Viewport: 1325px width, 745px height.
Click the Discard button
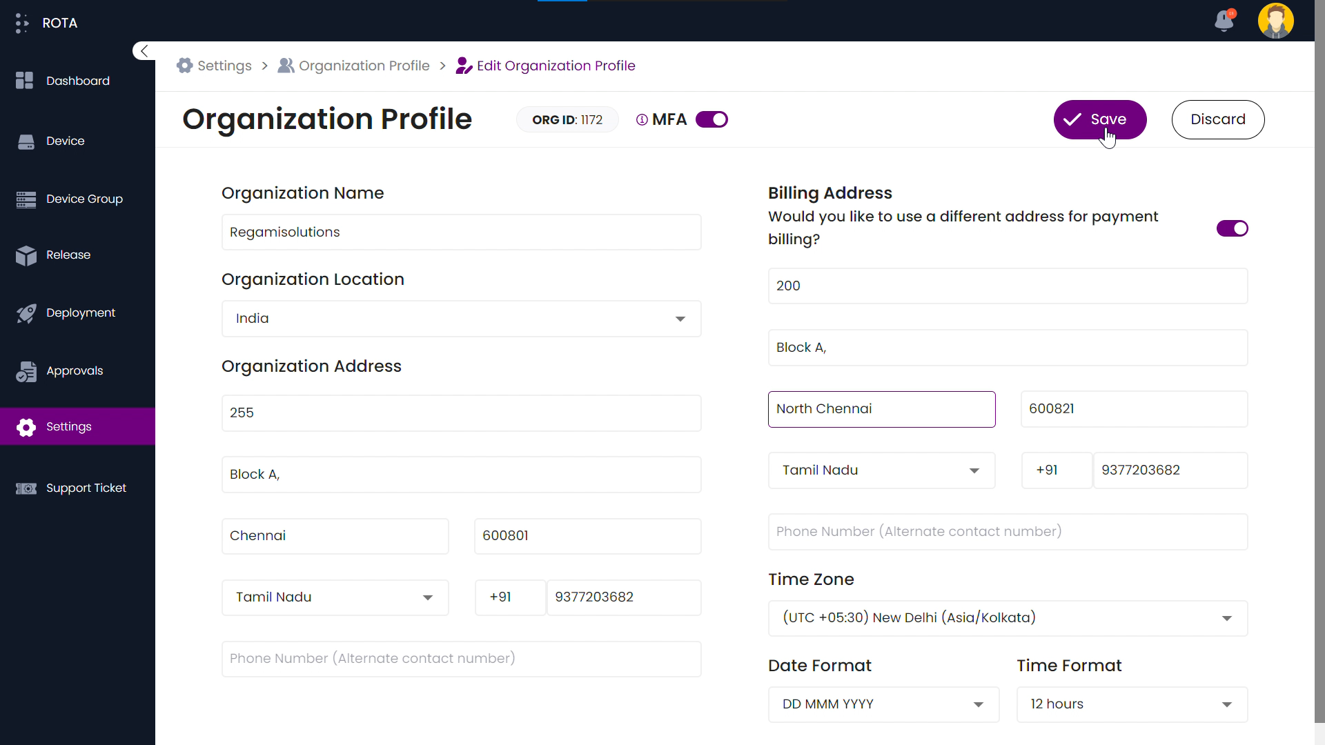click(1217, 120)
